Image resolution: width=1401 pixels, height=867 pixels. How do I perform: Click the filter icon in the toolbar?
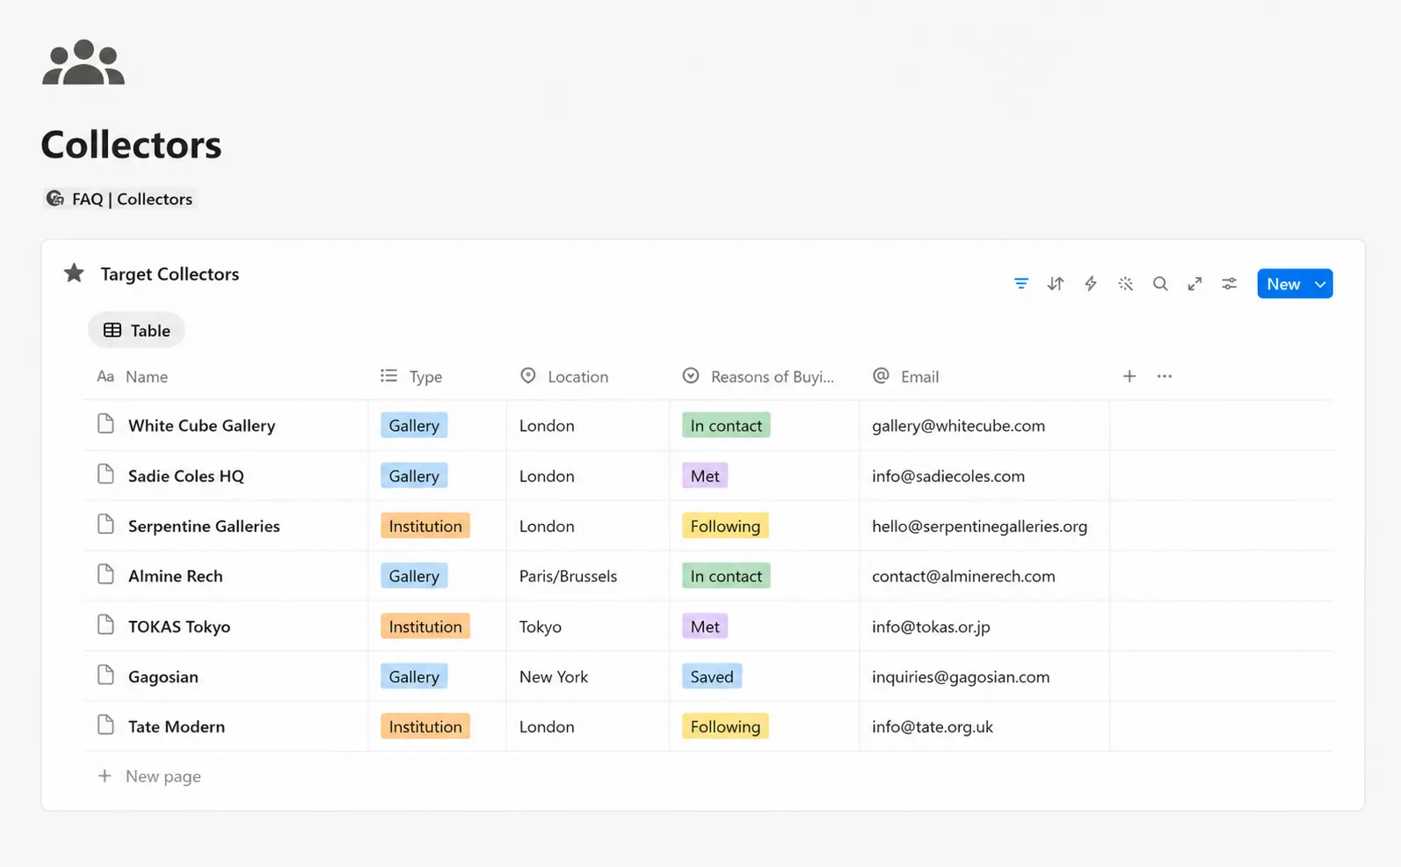[x=1020, y=284]
